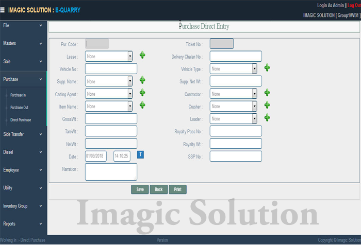Screen dimensions: 361x245
Task: Add new Item Name via plus icon
Action: 142,105
